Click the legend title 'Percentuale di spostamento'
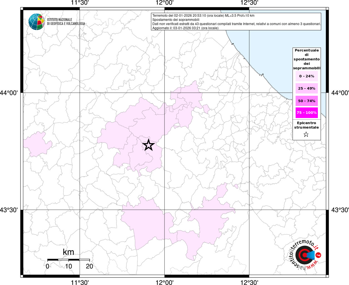Screen dimensions: 349x285 [307, 59]
